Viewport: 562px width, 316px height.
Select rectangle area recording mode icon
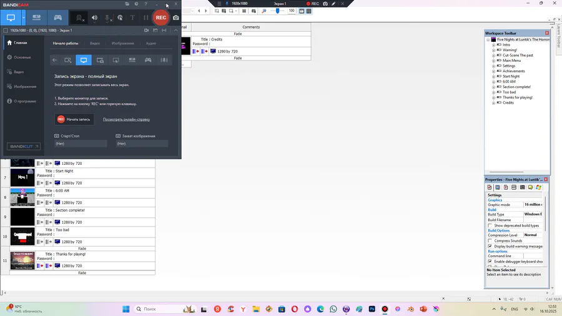click(x=67, y=60)
